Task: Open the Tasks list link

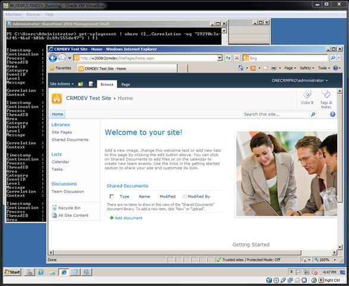Action: pos(57,169)
